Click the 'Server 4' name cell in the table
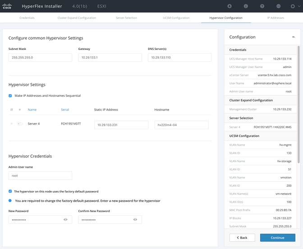303x249 pixels. pyautogui.click(x=34, y=124)
